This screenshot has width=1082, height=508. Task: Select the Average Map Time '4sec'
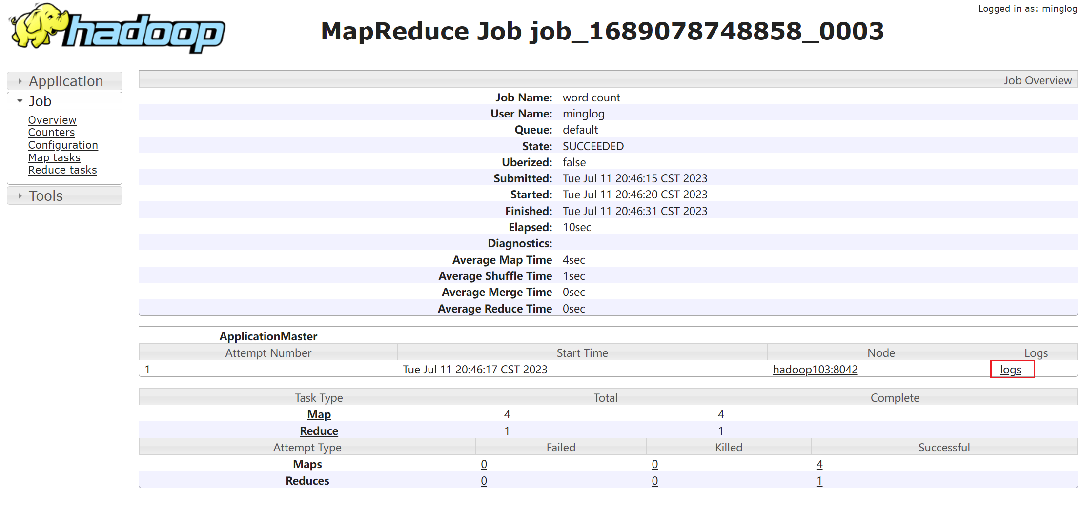[x=573, y=260]
